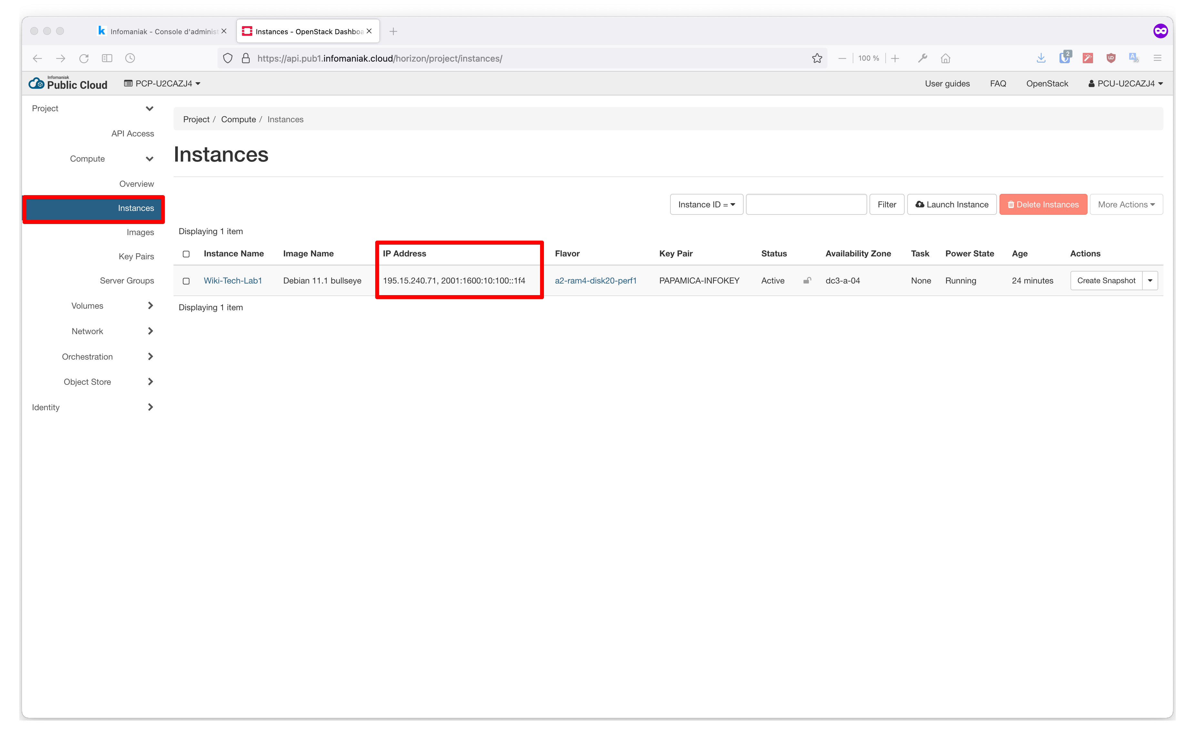Open the browser hamburger menu
Viewport: 1195px width, 745px height.
point(1157,58)
